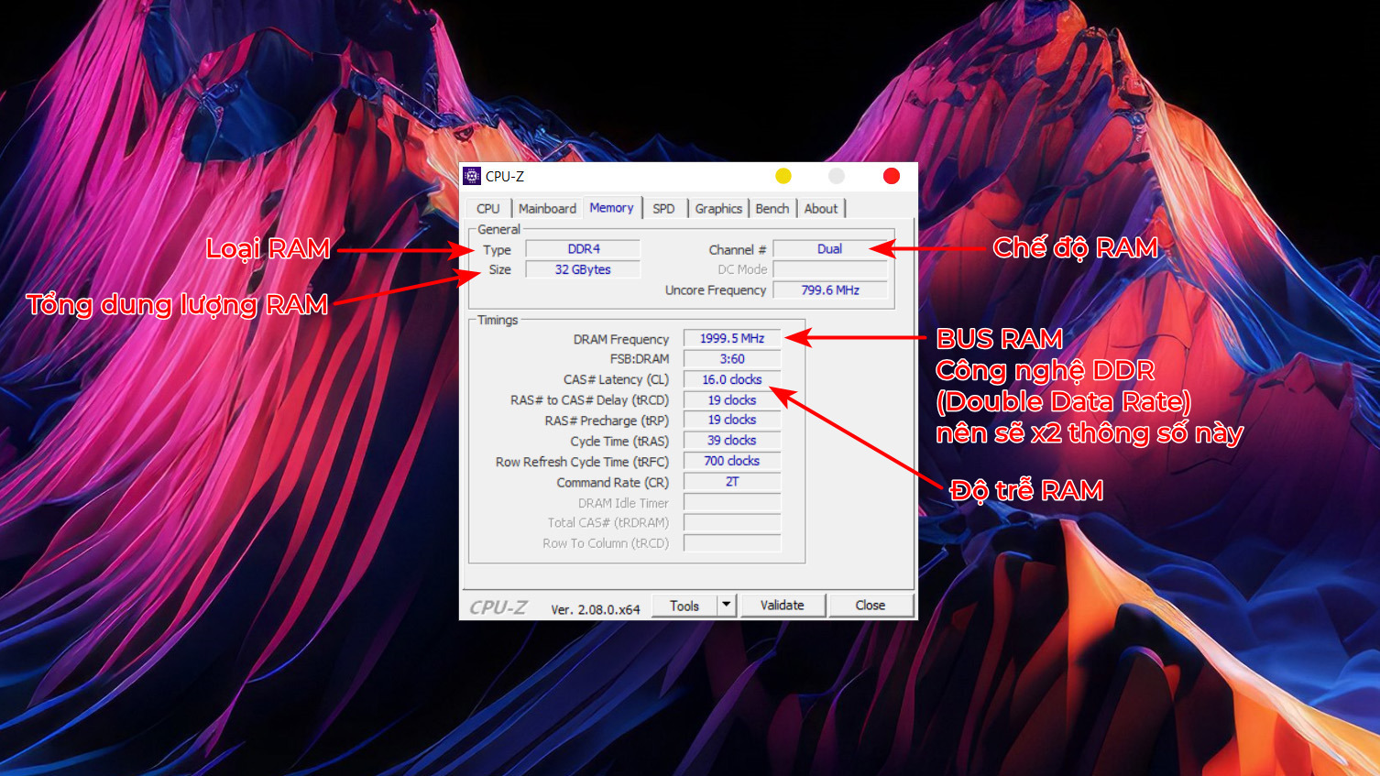The width and height of the screenshot is (1380, 776).
Task: Open the Mainboard tab
Action: coord(547,209)
